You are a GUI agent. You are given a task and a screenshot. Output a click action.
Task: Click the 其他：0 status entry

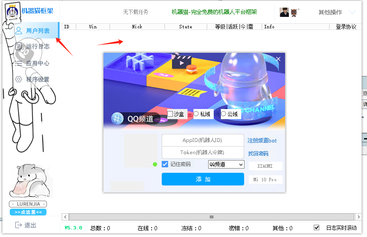[x=282, y=228]
